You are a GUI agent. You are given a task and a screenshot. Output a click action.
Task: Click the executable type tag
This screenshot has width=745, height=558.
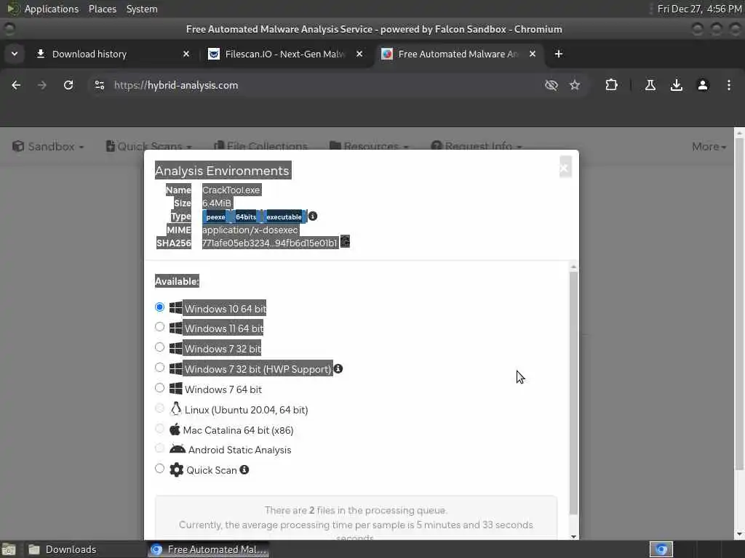(x=284, y=217)
